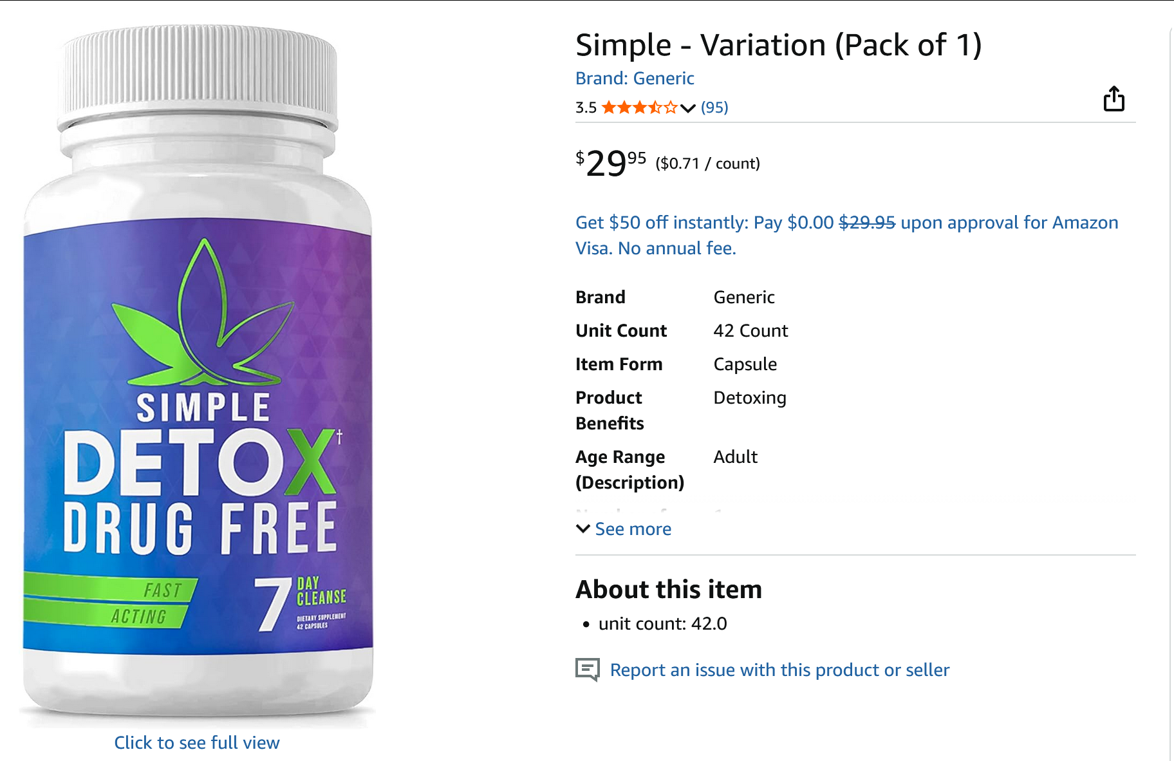Viewport: 1174px width, 761px height.
Task: Click the 'Capsule' item form value
Action: point(745,364)
